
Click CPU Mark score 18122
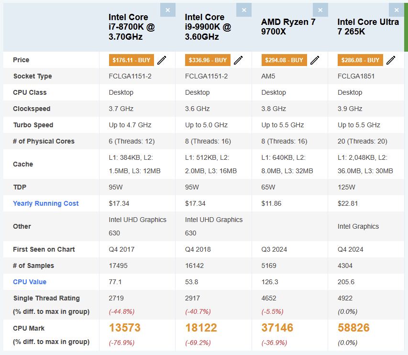(201, 328)
